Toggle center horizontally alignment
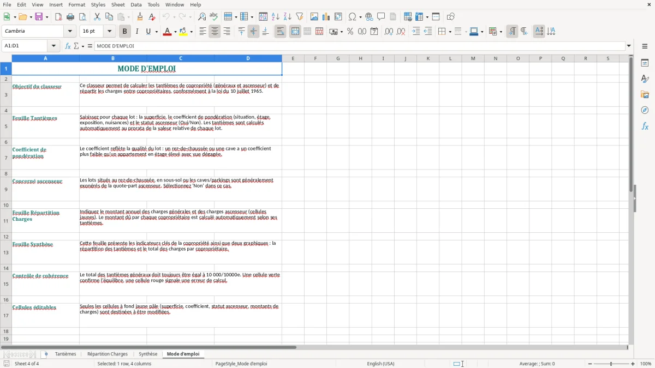The width and height of the screenshot is (655, 368). [215, 32]
